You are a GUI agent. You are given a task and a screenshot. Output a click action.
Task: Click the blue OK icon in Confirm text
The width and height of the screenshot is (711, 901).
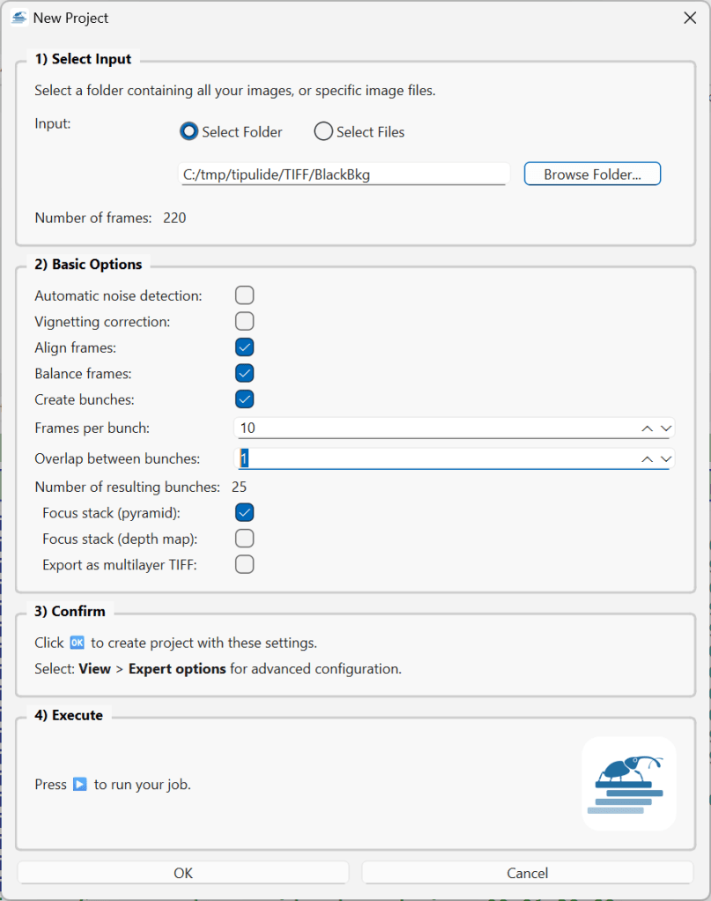tap(77, 643)
